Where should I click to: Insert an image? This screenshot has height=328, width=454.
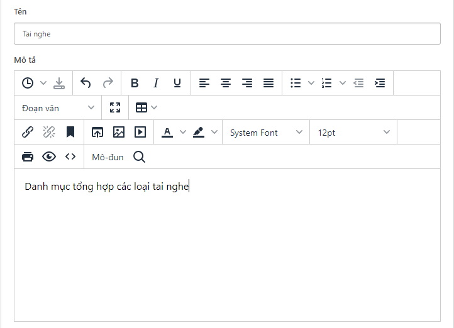click(119, 132)
